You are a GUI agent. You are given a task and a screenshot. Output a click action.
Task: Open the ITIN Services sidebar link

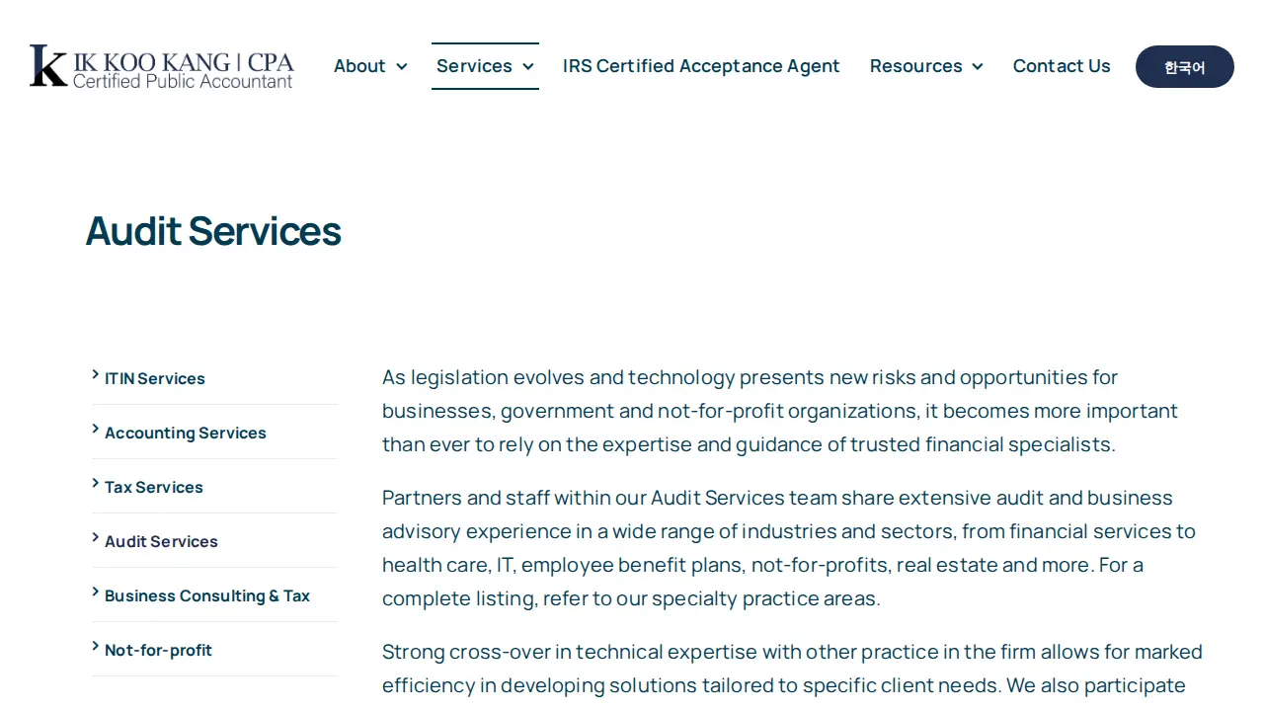(155, 378)
